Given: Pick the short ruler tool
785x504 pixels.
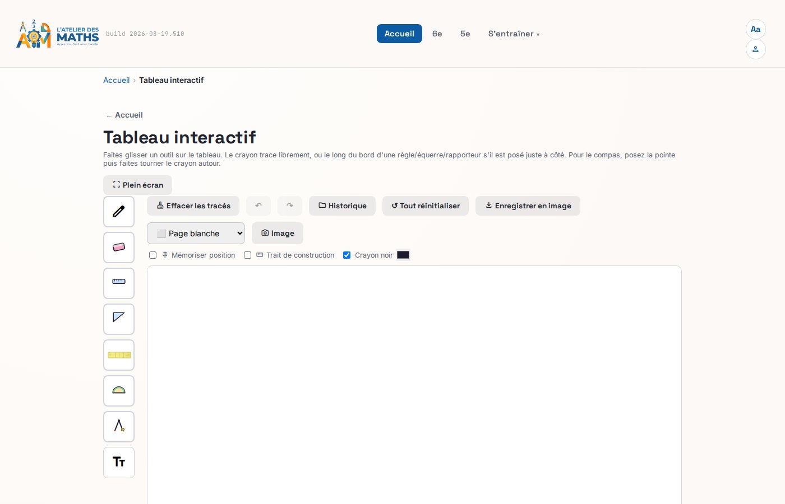Looking at the screenshot, I should point(119,283).
